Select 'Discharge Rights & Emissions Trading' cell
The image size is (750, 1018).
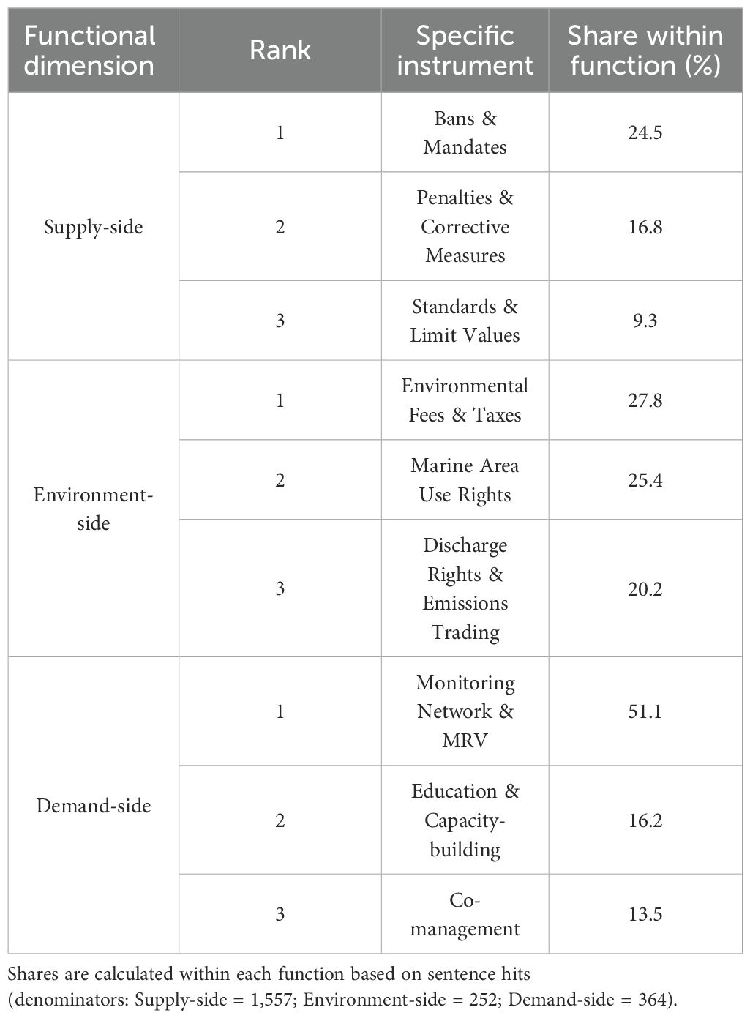465,588
